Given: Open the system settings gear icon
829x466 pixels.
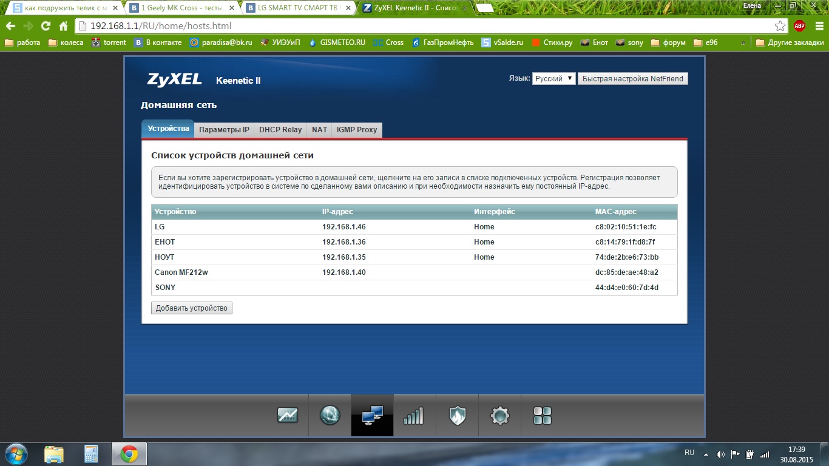Looking at the screenshot, I should (499, 416).
